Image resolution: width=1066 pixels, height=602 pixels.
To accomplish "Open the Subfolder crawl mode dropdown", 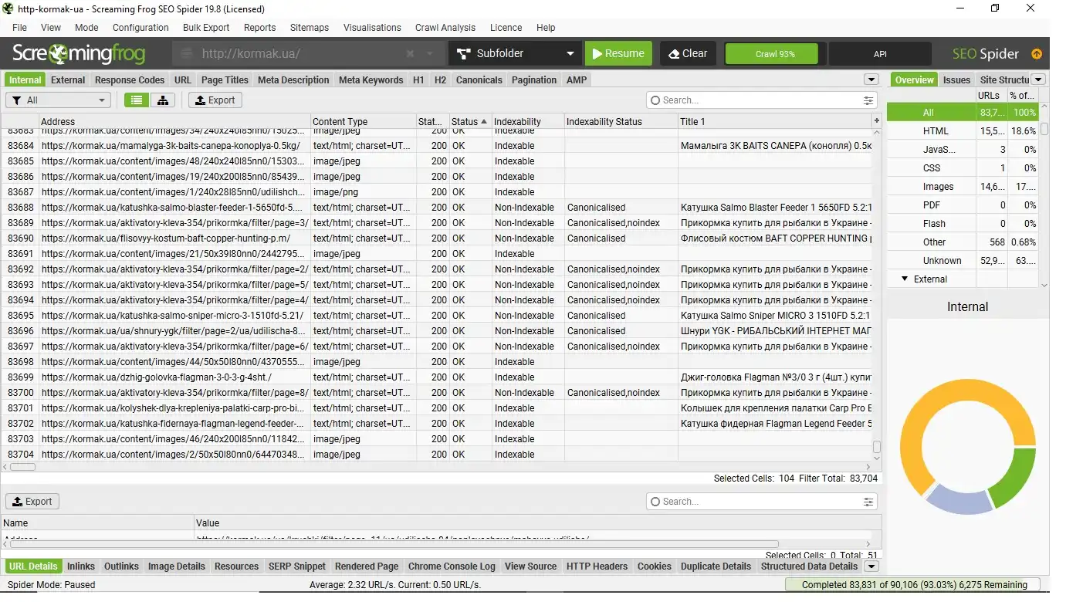I will tap(515, 54).
